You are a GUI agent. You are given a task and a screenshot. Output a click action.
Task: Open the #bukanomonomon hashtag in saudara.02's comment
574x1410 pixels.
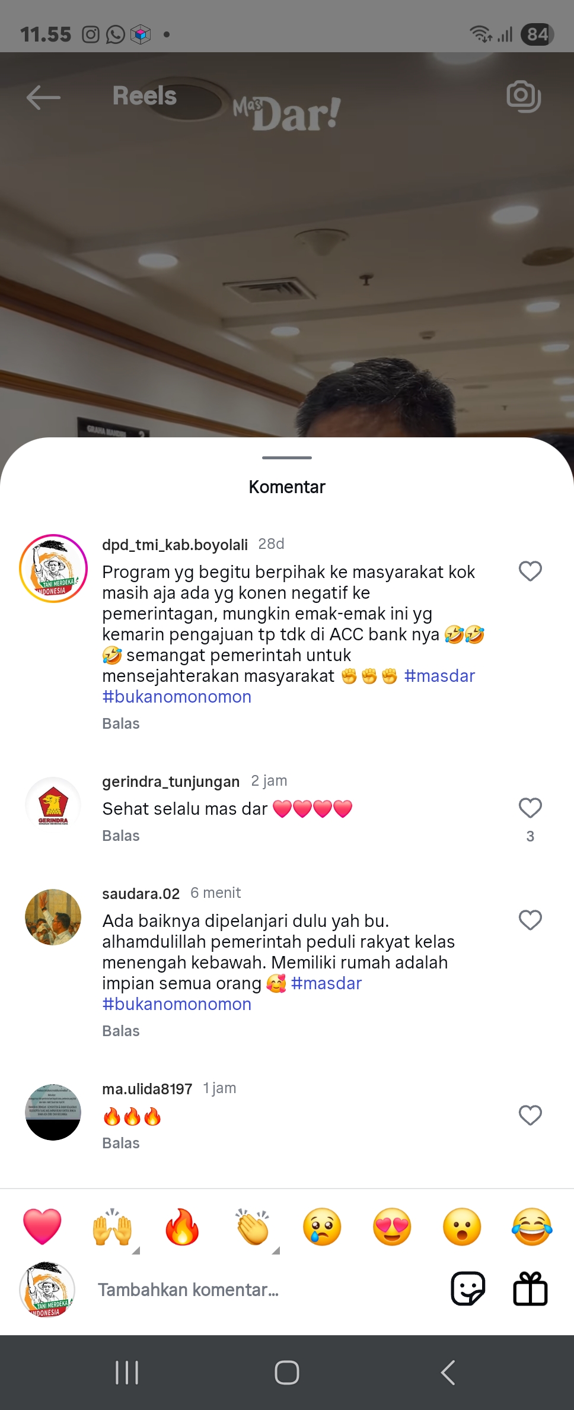coord(177,1004)
